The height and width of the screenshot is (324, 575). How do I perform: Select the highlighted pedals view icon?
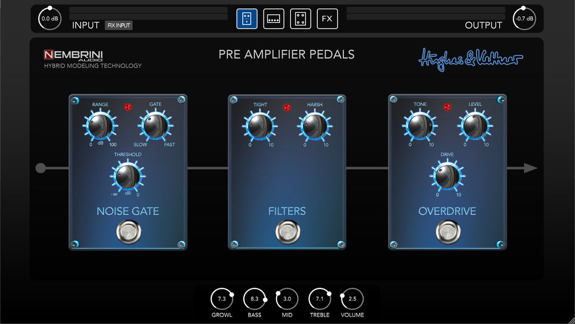pyautogui.click(x=246, y=18)
